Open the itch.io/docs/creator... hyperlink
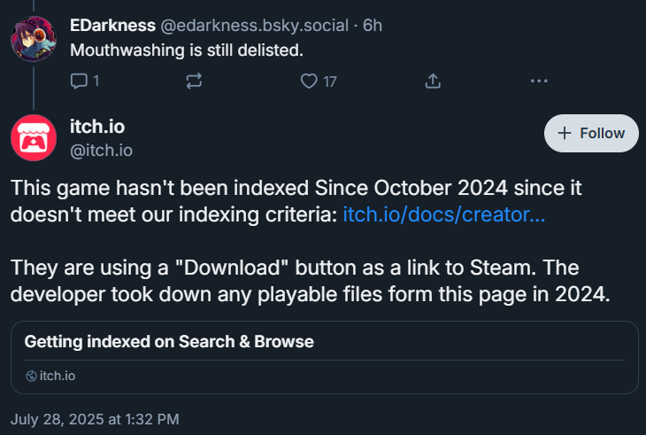This screenshot has width=646, height=435. click(x=443, y=214)
